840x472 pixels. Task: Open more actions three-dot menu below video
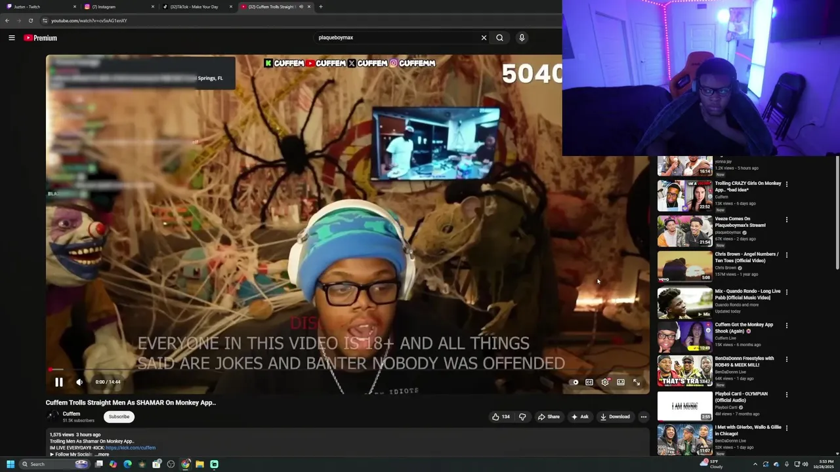coord(644,417)
